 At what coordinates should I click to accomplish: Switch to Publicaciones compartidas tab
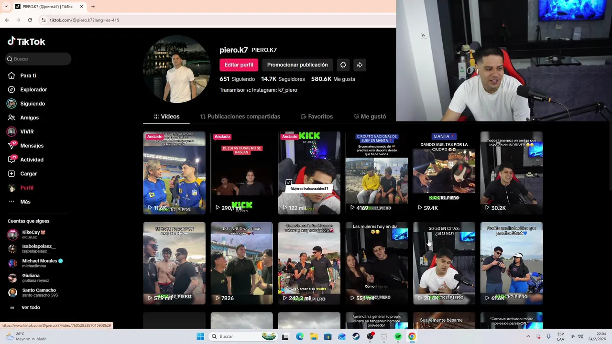[240, 117]
